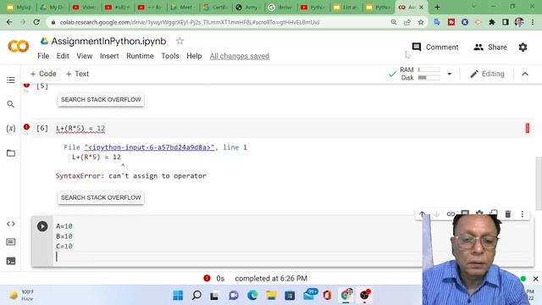The width and height of the screenshot is (542, 305).
Task: Open Chrome zoom indicator icon
Action: [393, 22]
